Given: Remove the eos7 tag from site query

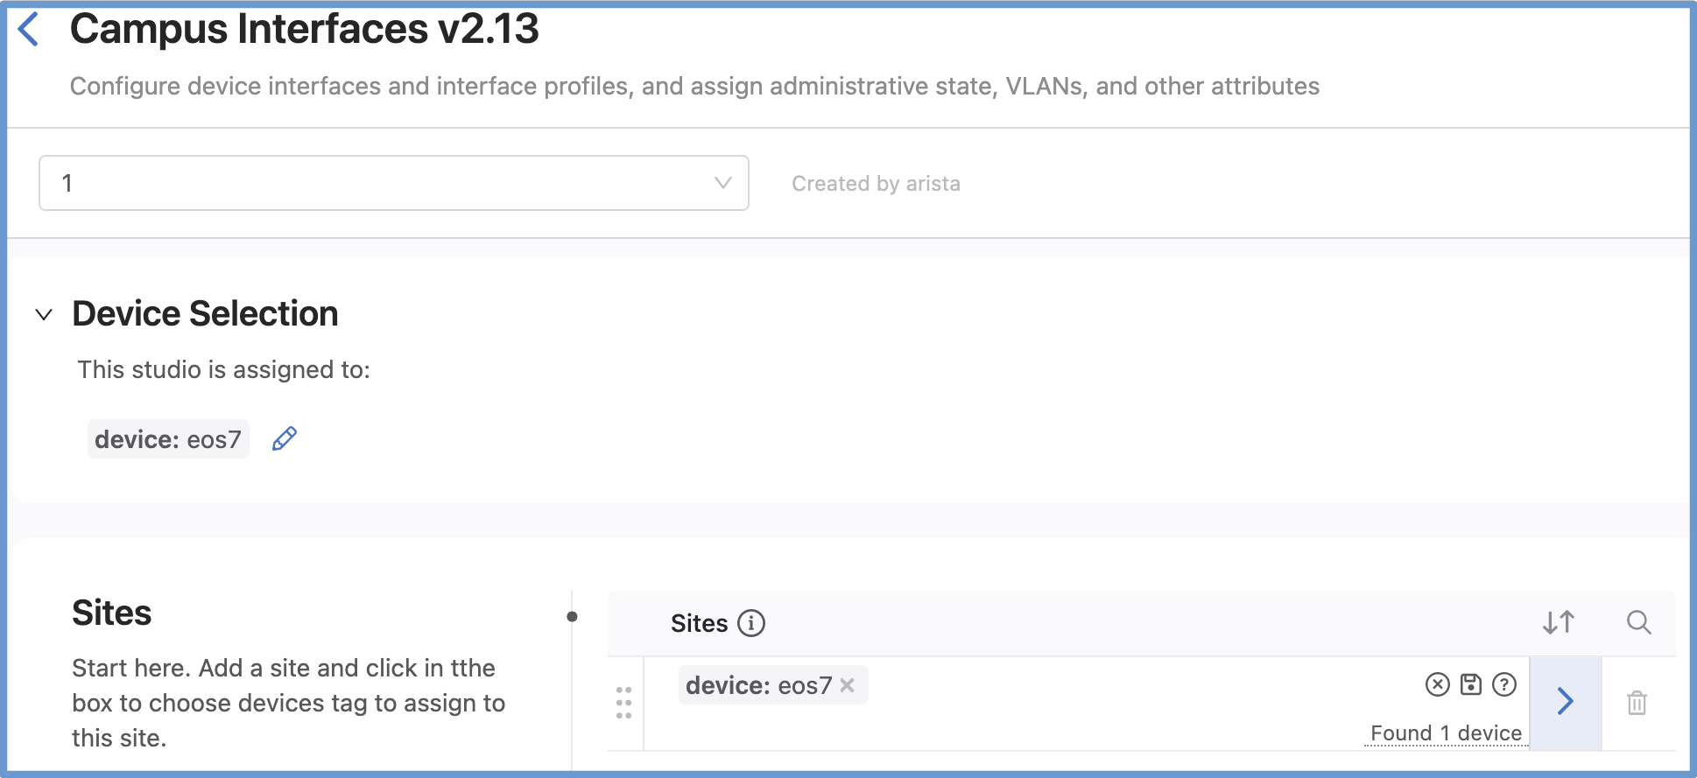Looking at the screenshot, I should pyautogui.click(x=847, y=685).
